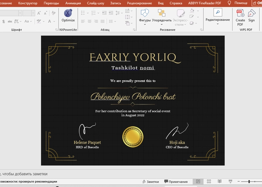This screenshot has width=262, height=187.
Task: Open the Фигуры shapes gallery
Action: pos(145,17)
